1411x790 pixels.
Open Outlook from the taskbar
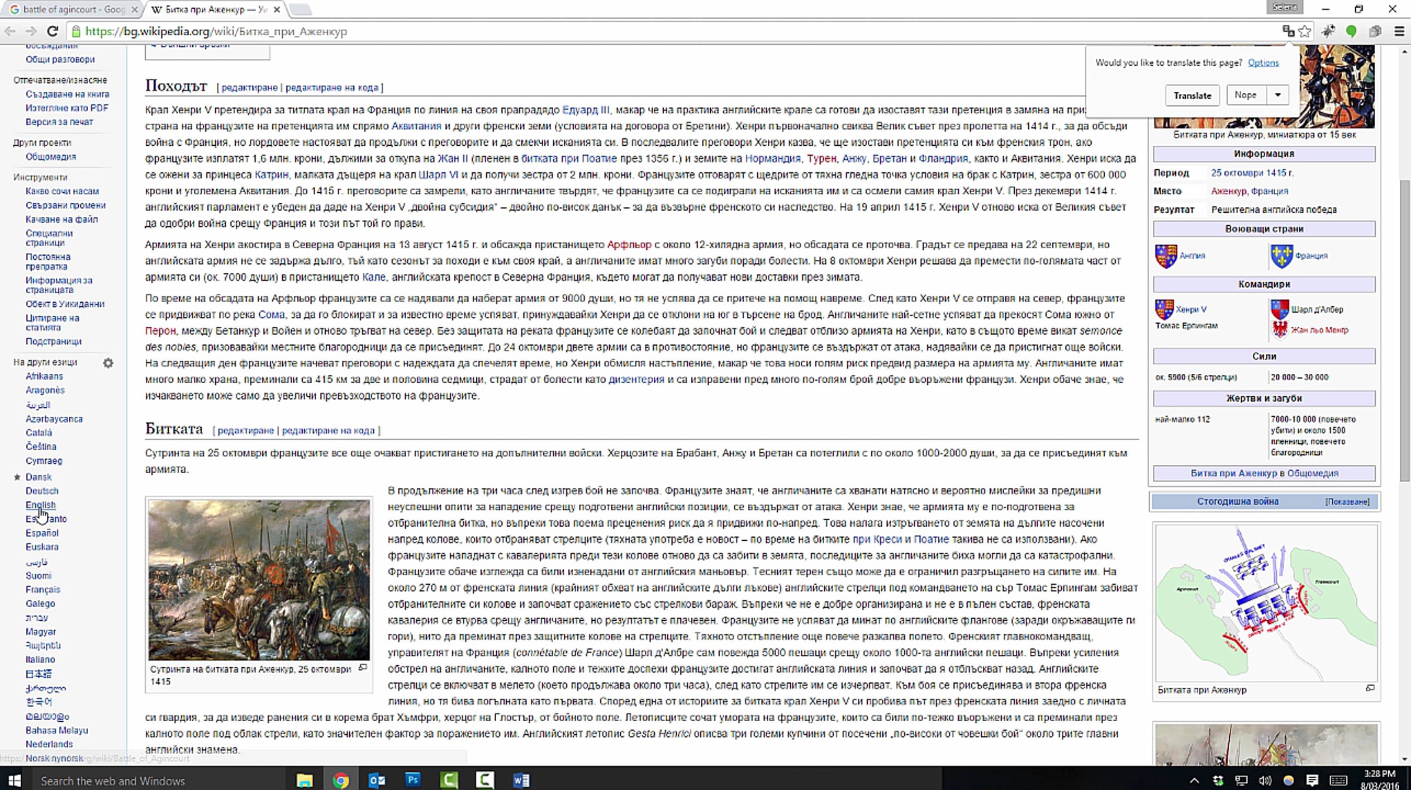pyautogui.click(x=377, y=780)
